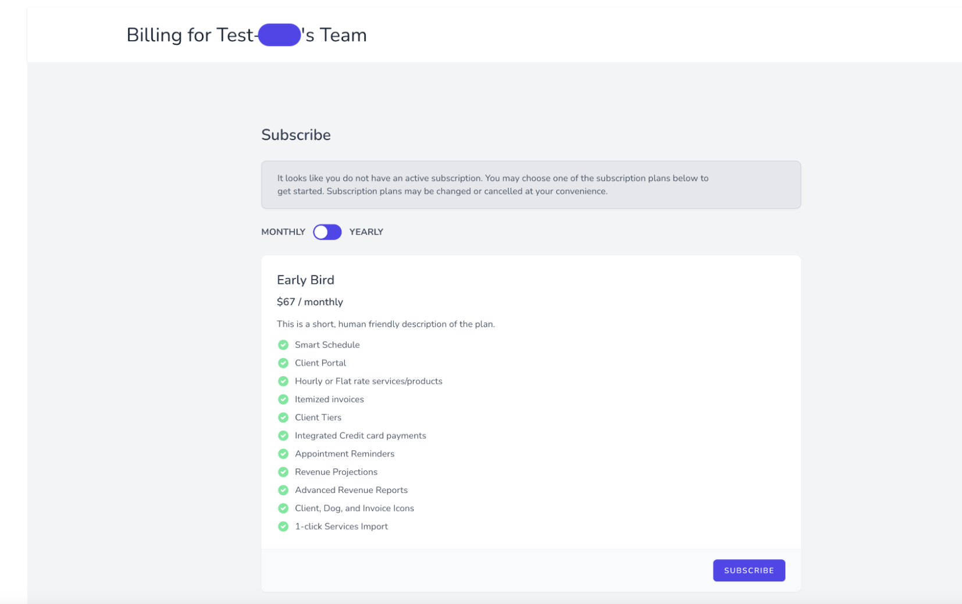Click checkmark beside Hourly or Flat rate services

click(283, 381)
